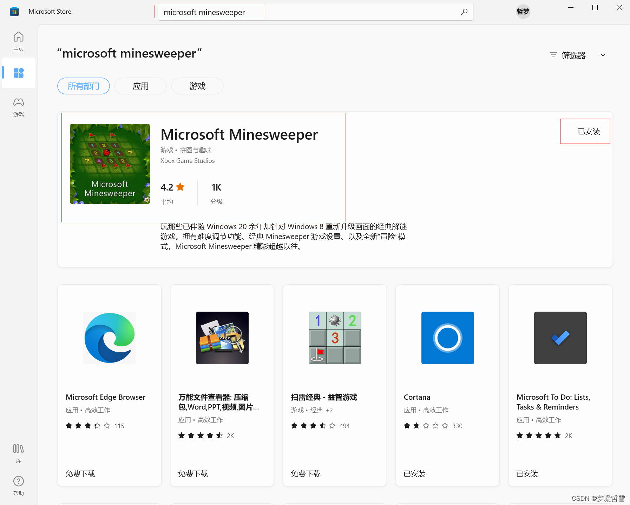Select the 所有部门 filter tab
Viewport: 630px width, 505px height.
pos(84,86)
